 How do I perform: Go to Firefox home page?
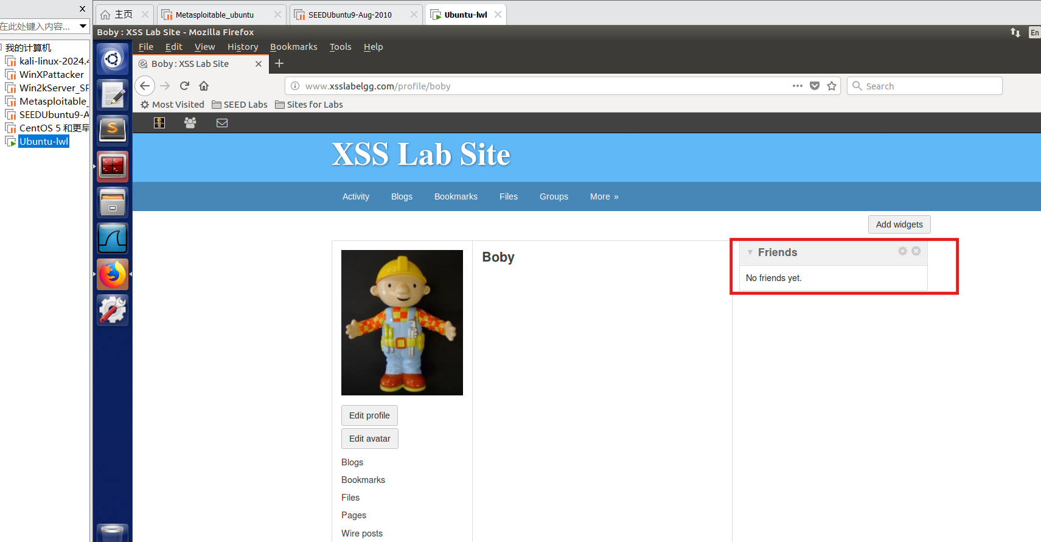pos(204,86)
